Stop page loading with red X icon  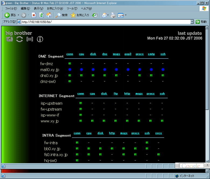tap(34, 15)
